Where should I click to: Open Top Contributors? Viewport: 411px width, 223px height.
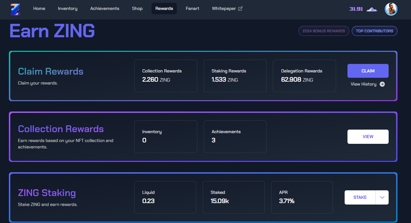tap(374, 31)
